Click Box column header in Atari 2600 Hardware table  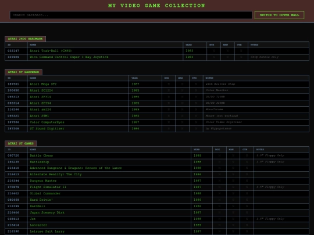(x=213, y=45)
